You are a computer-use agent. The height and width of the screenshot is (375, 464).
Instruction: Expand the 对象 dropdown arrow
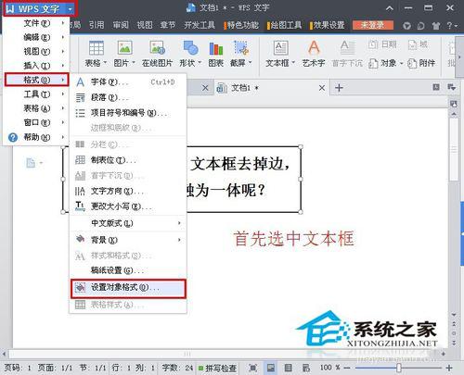[x=401, y=63]
